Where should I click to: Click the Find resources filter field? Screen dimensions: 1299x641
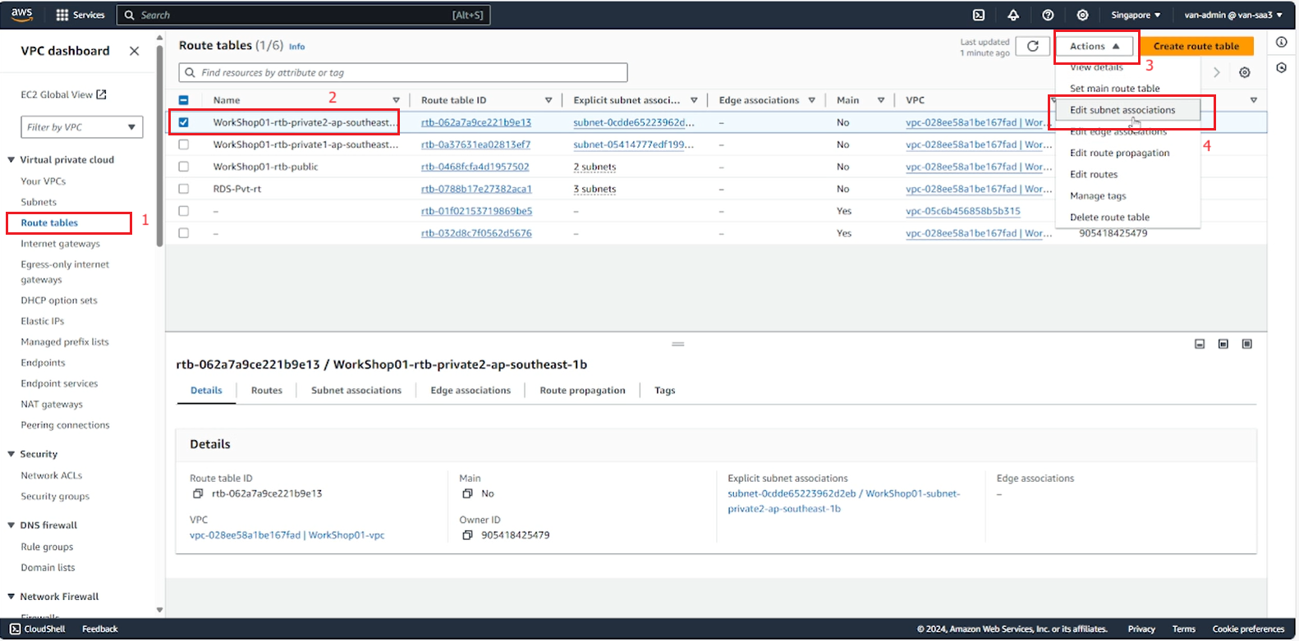click(x=403, y=72)
